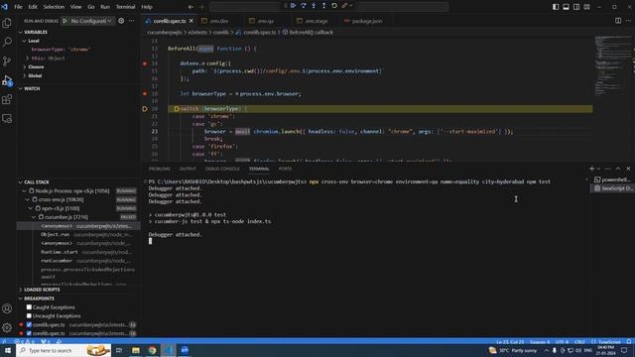Select the powershell terminal entry
This screenshot has width=635, height=357.
click(x=612, y=179)
